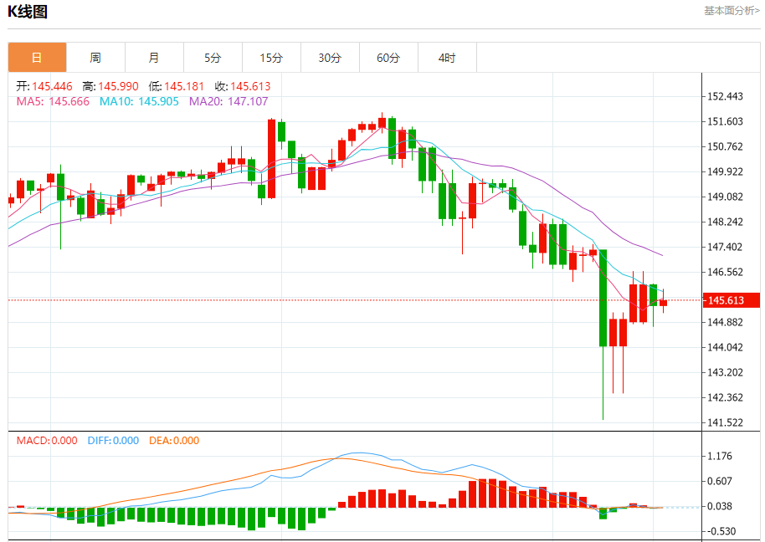
Task: Select the 日 daily chart tab
Action: [37, 58]
